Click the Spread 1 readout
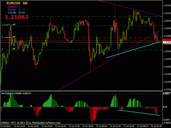This screenshot has width=171, height=128. click(14, 7)
